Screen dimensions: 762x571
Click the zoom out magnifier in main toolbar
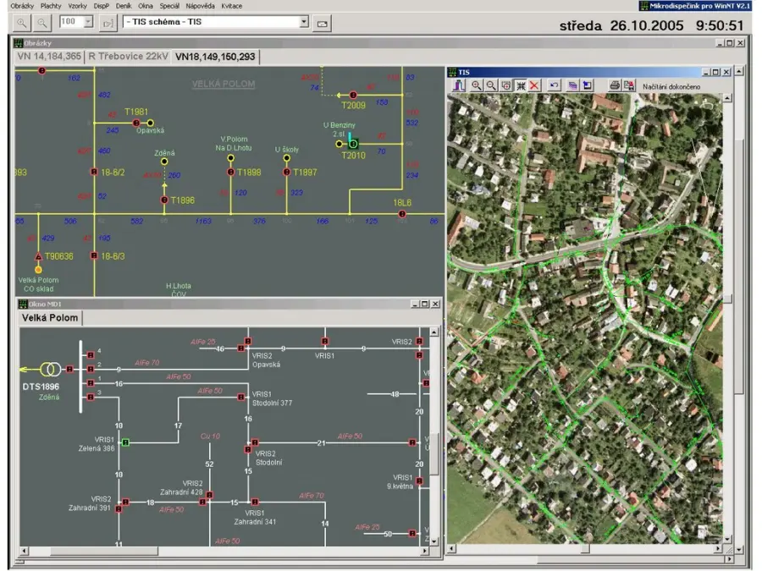[x=41, y=23]
